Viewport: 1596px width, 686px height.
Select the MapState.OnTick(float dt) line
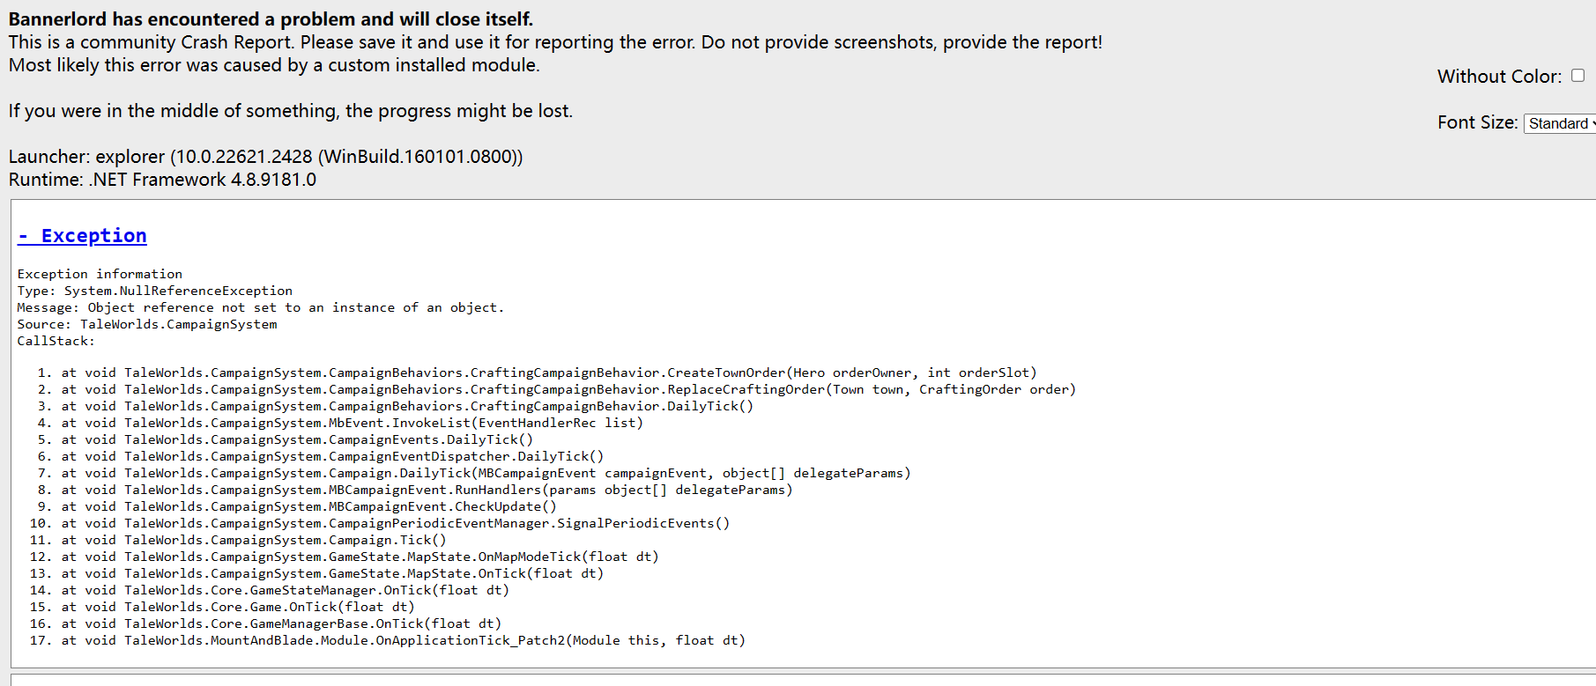332,573
